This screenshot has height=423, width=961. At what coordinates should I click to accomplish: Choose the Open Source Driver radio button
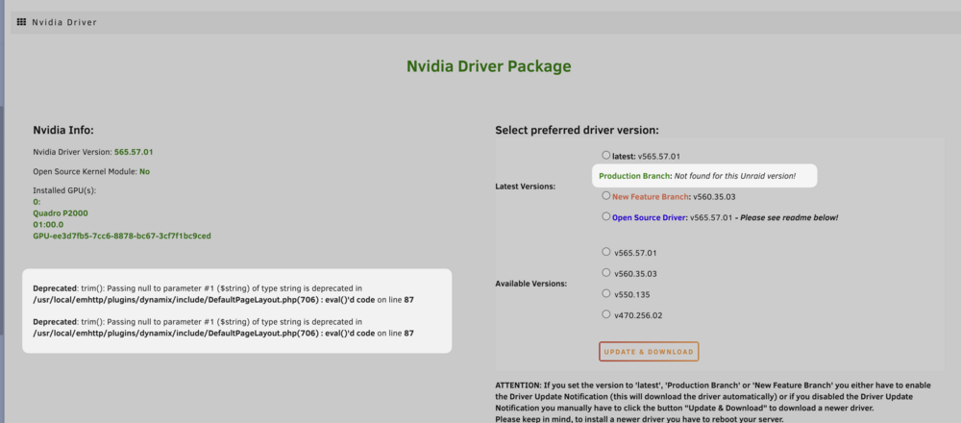click(606, 216)
